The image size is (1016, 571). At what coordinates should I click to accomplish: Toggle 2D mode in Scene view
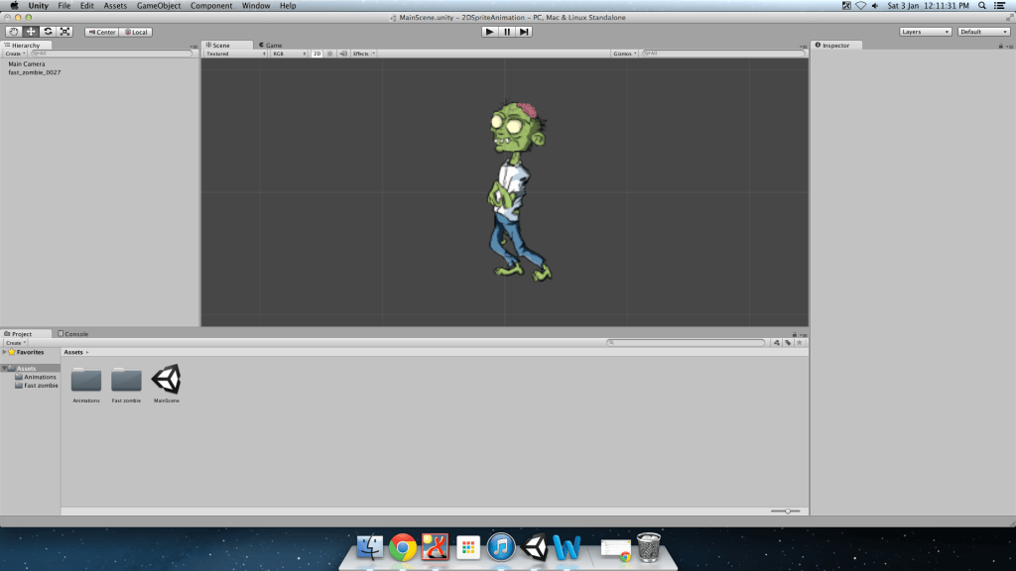(x=317, y=54)
